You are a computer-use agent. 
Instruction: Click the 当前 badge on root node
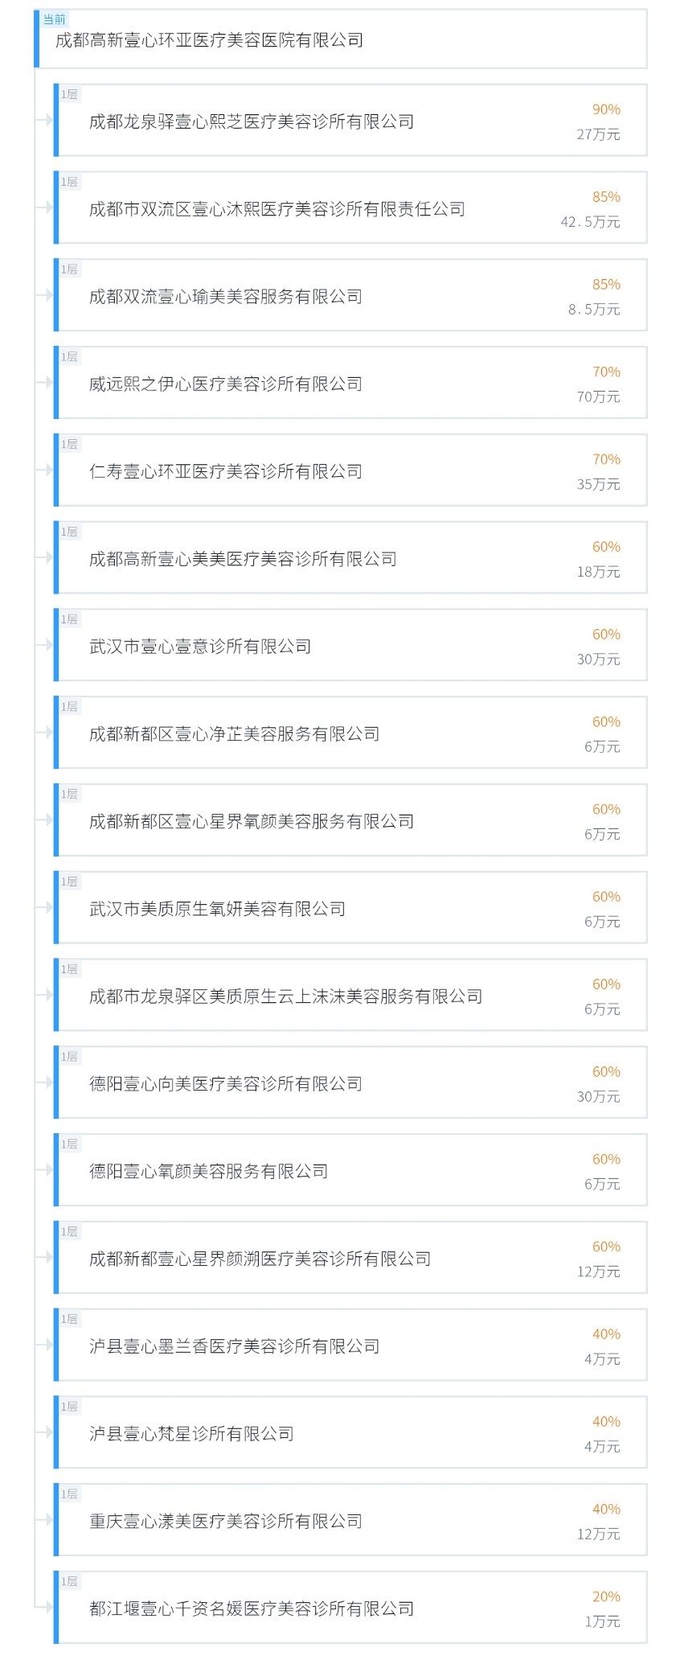click(54, 19)
